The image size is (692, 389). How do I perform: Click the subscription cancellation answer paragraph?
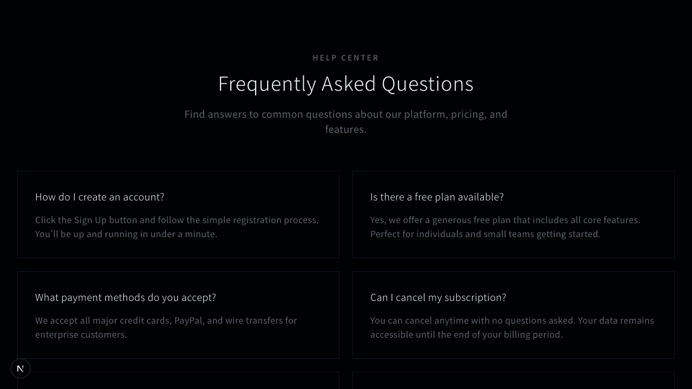pyautogui.click(x=512, y=327)
